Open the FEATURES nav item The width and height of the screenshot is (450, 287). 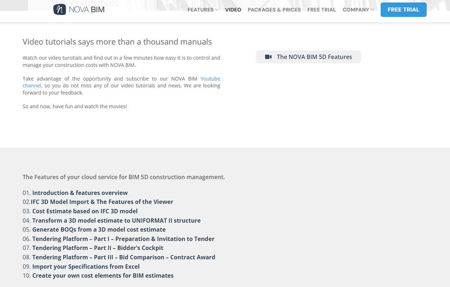click(201, 10)
